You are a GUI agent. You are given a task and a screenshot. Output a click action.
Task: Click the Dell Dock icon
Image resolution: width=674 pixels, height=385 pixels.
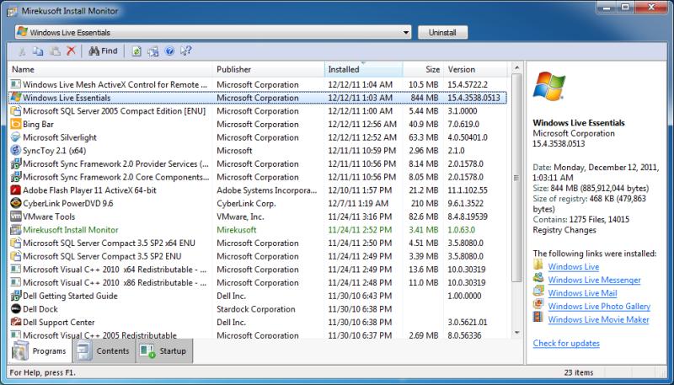click(16, 309)
